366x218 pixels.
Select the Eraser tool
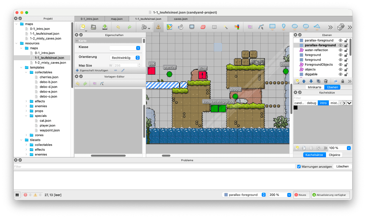(203, 27)
